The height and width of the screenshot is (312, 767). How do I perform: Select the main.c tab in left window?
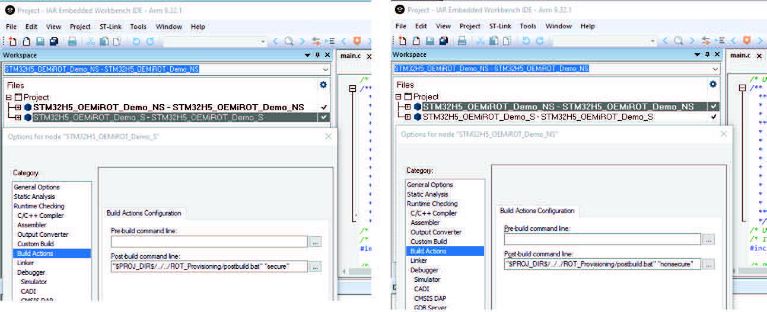point(350,56)
